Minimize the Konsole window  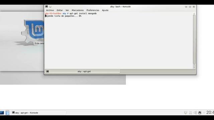(186, 7)
